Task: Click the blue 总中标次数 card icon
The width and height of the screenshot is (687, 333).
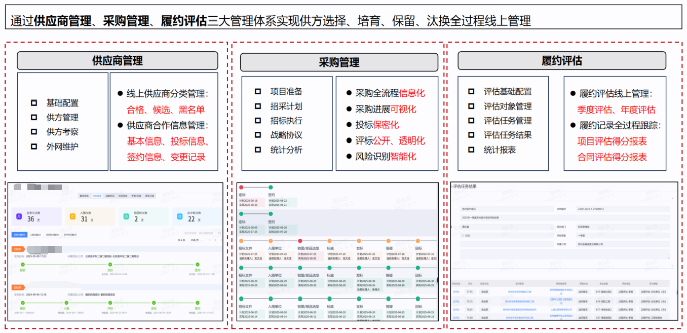Action: click(180, 216)
